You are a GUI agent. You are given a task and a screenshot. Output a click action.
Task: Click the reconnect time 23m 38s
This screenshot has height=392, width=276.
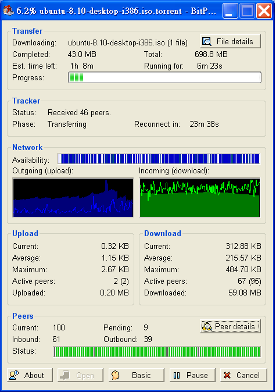click(204, 124)
